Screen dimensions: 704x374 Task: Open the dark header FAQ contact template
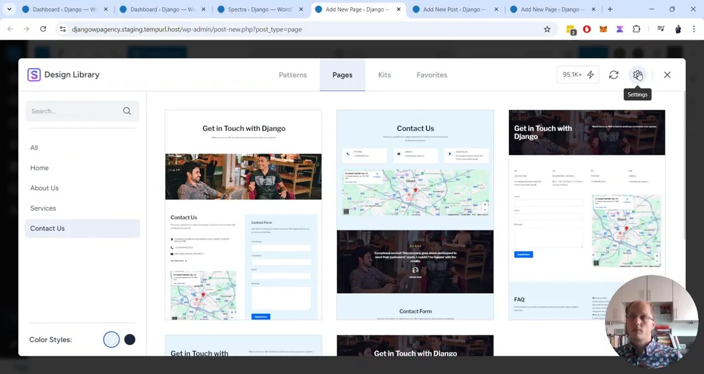(587, 215)
